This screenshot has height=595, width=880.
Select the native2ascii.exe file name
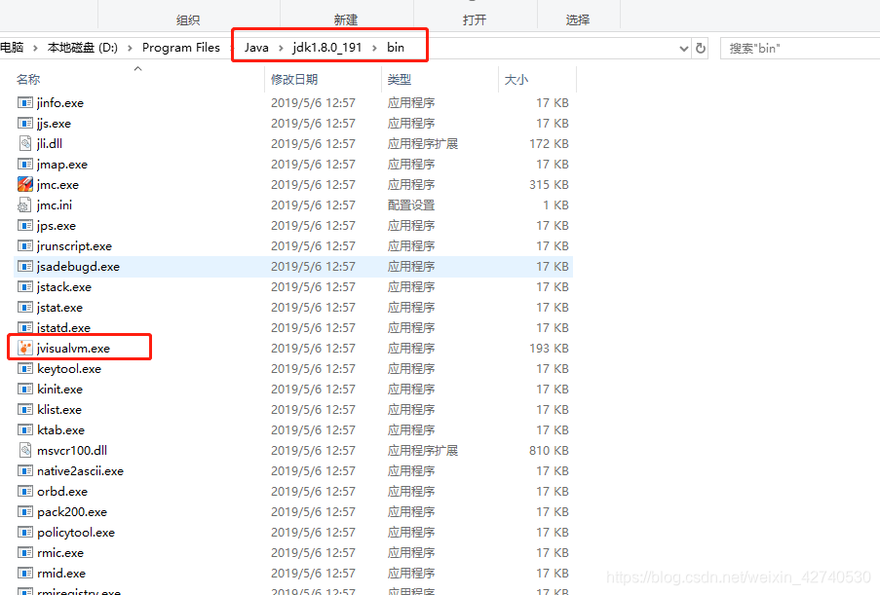click(x=80, y=471)
